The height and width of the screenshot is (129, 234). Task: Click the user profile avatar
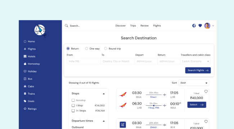pos(207,26)
